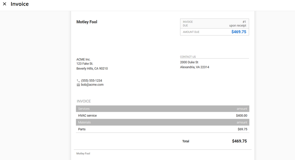Screen dimensions: 295x160
Task: Click the Motley Fool company heading
Action: pyautogui.click(x=87, y=22)
